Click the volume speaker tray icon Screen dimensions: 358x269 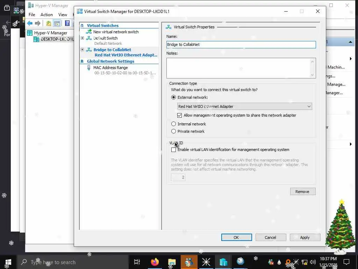pyautogui.click(x=313, y=262)
